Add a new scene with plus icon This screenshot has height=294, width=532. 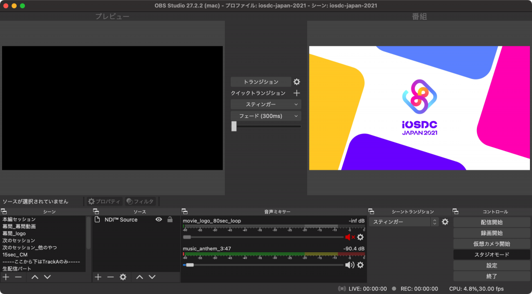(6, 277)
